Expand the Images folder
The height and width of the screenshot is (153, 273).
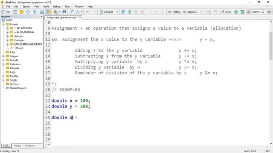3,56
